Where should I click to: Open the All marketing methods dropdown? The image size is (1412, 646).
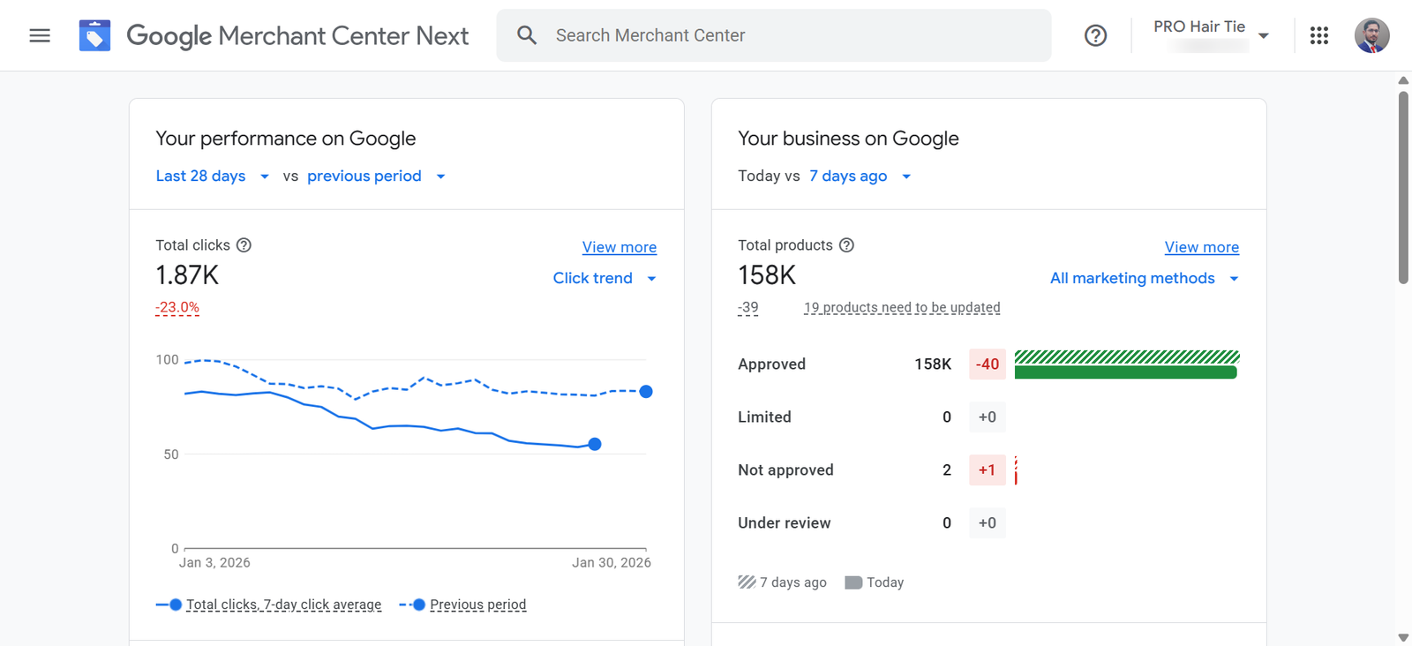point(1144,278)
